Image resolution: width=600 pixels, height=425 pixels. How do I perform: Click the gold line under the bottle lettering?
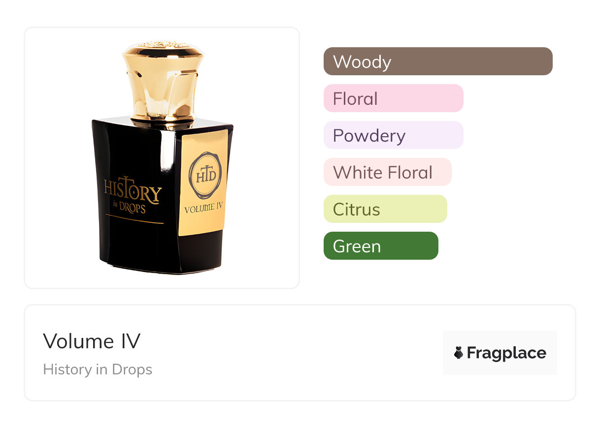(x=134, y=220)
